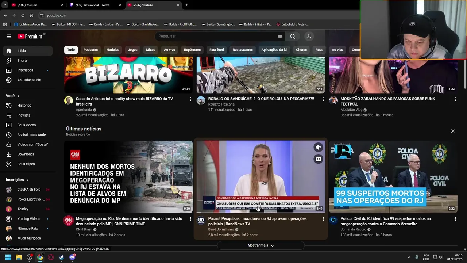
Task: Open more options for Paraná Pesquisas video
Action: (323, 219)
